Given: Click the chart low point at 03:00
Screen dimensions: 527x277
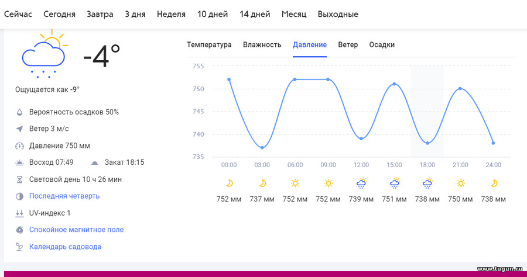Looking at the screenshot, I should coord(262,147).
